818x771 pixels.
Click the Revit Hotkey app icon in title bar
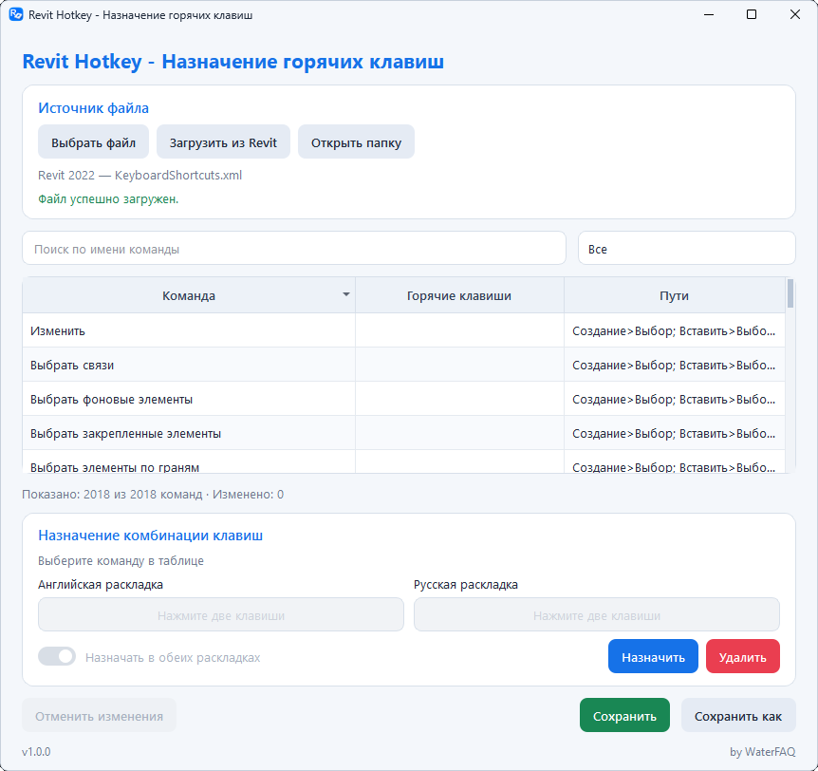pos(16,14)
